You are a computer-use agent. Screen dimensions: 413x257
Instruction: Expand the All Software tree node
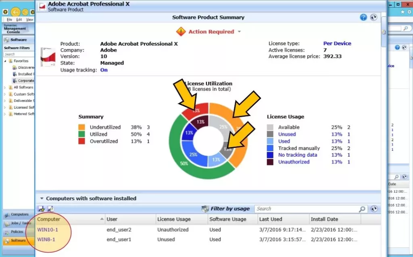pos(5,87)
